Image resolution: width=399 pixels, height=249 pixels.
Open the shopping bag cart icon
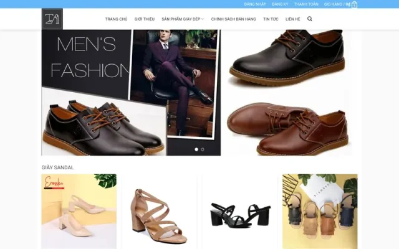point(354,4)
